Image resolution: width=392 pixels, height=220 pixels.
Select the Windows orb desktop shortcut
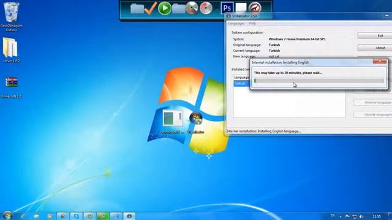[196, 118]
